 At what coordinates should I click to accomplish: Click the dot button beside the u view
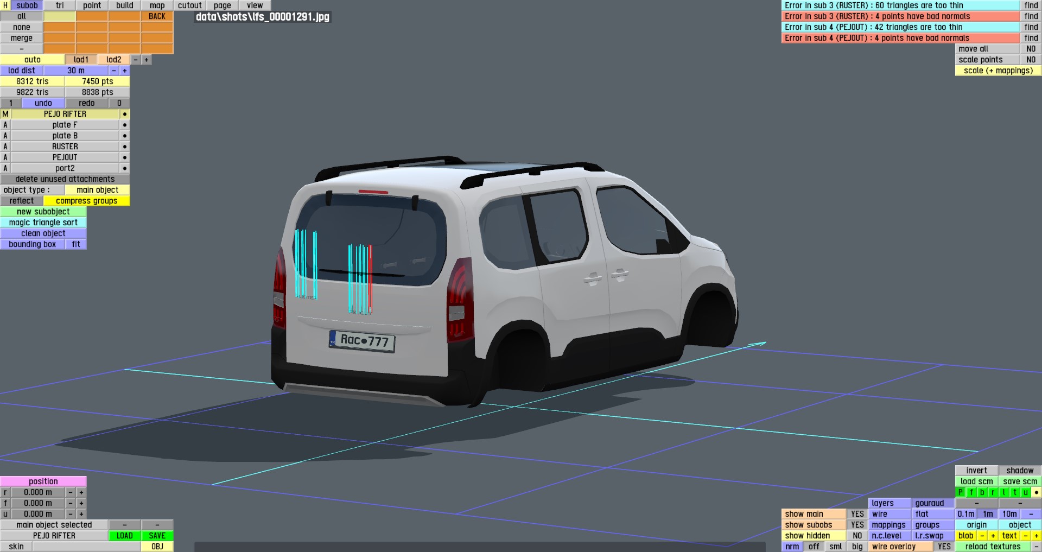point(1036,492)
